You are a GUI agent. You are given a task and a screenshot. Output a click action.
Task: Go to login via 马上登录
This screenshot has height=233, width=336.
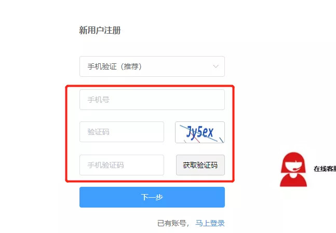[210, 223]
